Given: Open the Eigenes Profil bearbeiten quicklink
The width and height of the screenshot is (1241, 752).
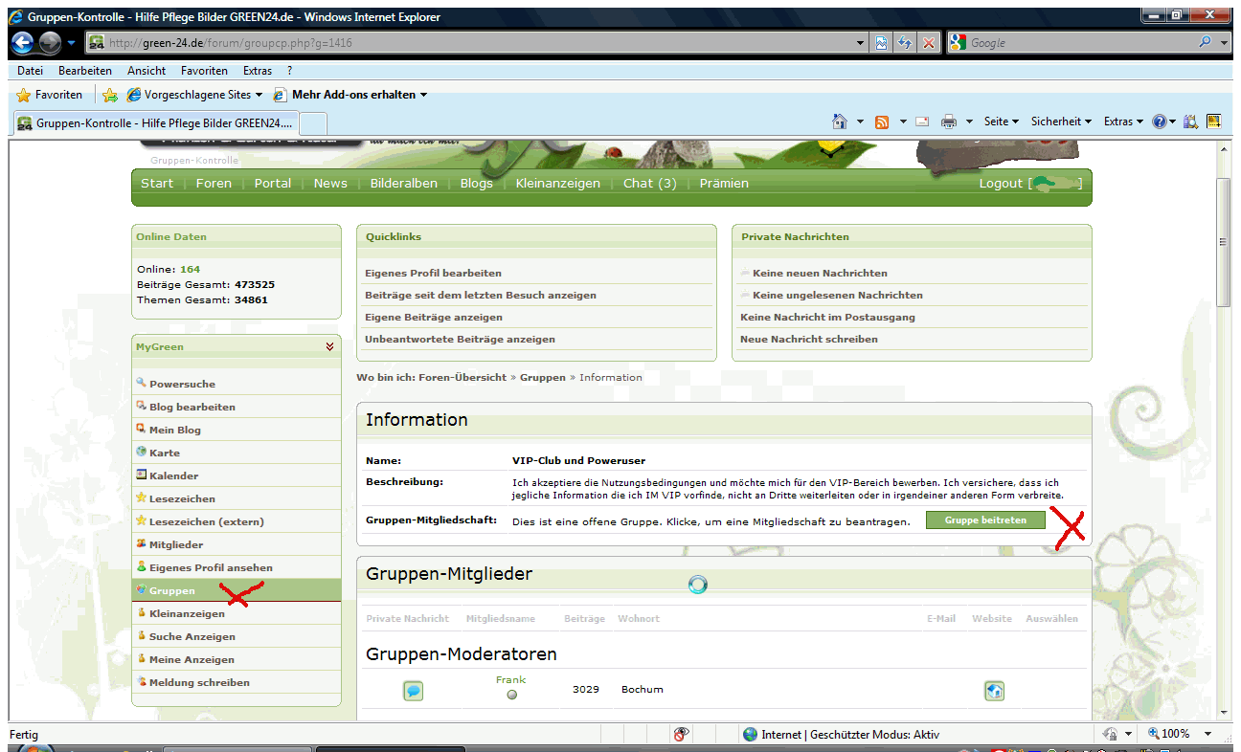Looking at the screenshot, I should point(433,273).
